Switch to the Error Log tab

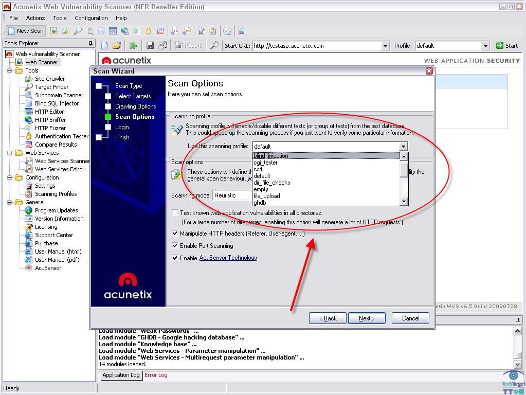[156, 375]
